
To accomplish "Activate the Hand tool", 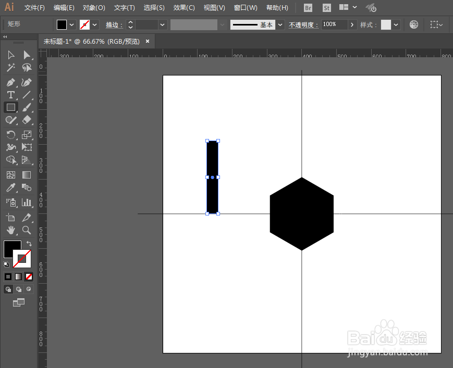I will point(11,230).
